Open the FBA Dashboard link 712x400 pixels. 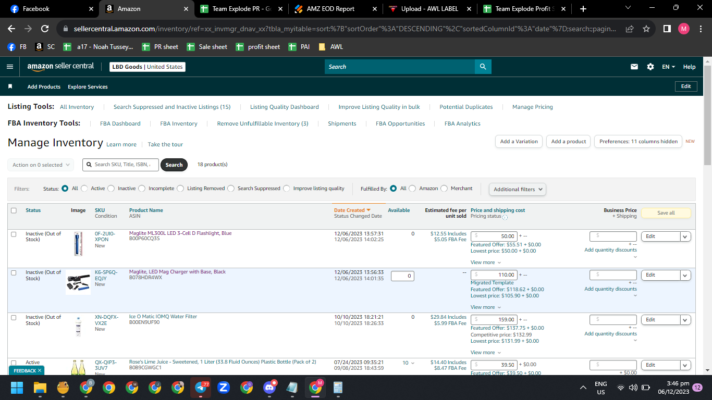120,123
